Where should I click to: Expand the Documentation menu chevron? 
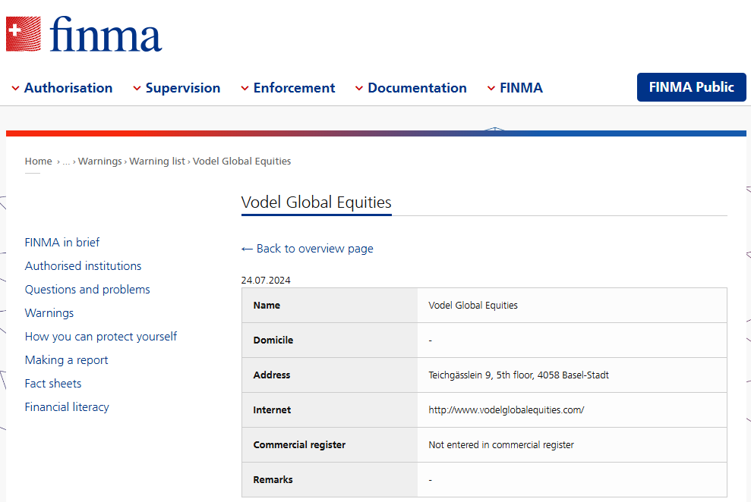(x=359, y=89)
